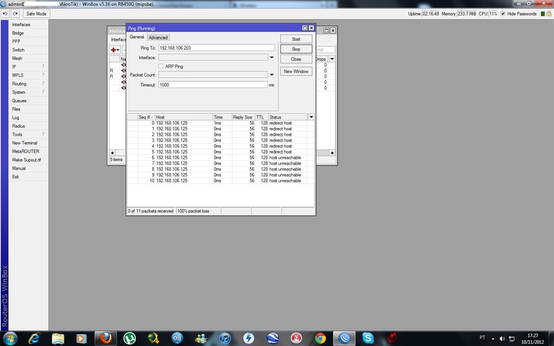The width and height of the screenshot is (554, 346).
Task: Switch to General tab in Ping window
Action: (136, 37)
